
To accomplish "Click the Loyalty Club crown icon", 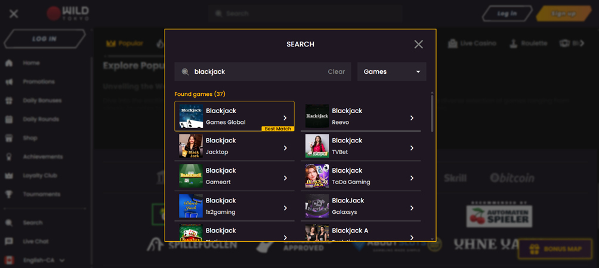I will click(9, 176).
